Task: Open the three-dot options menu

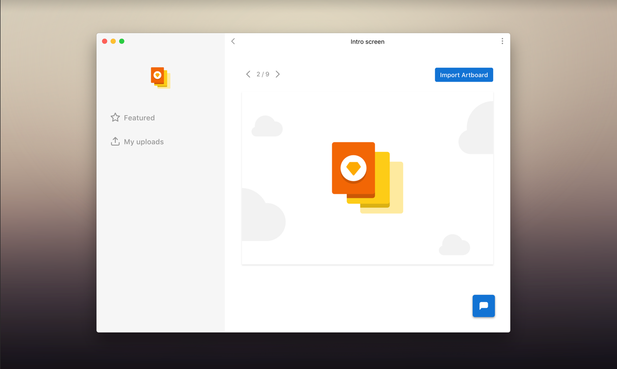Action: [502, 41]
